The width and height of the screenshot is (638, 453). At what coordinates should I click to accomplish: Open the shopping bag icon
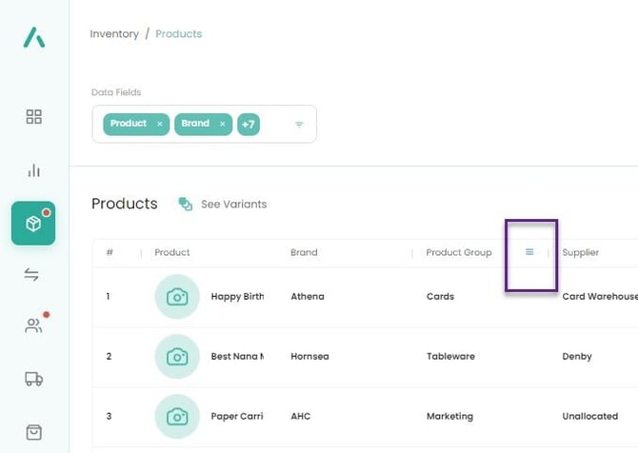coord(34,432)
